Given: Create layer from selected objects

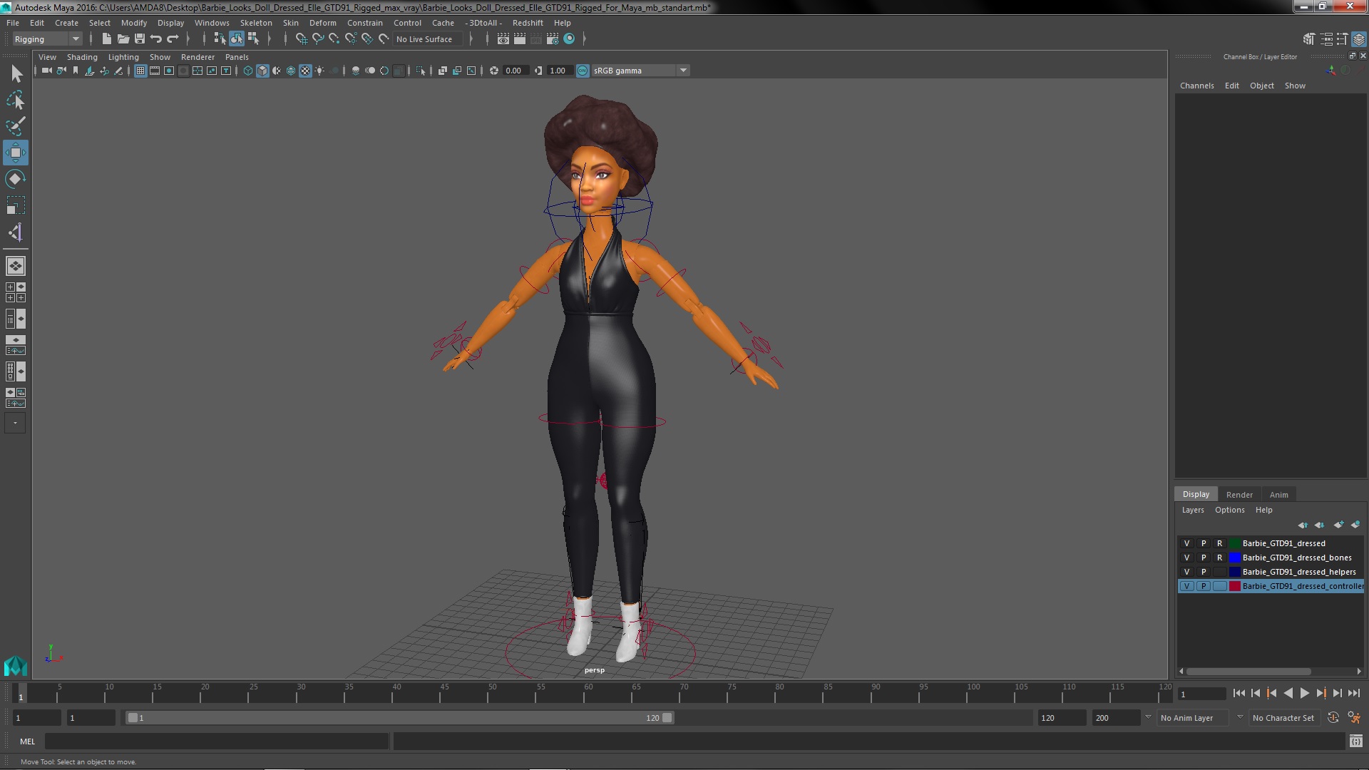Looking at the screenshot, I should 1355,525.
